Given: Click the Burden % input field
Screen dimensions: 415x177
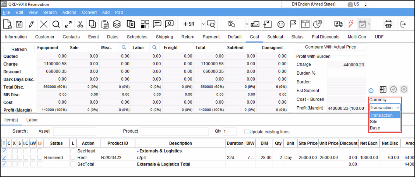Looking at the screenshot, I should [346, 73].
